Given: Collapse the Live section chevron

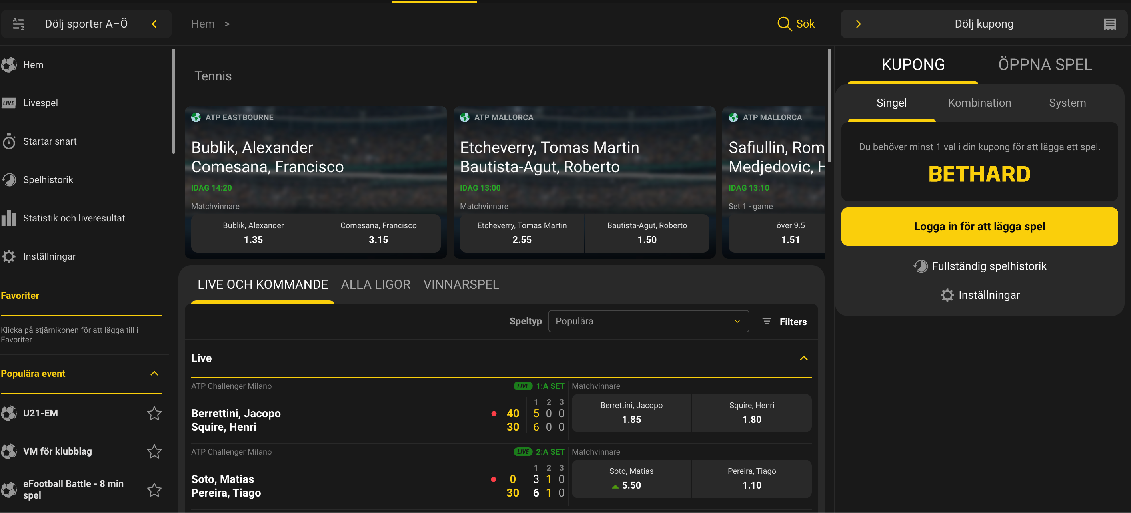Looking at the screenshot, I should pyautogui.click(x=803, y=358).
